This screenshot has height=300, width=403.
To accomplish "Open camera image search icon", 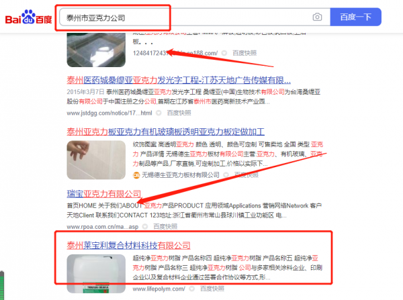I will tap(317, 17).
